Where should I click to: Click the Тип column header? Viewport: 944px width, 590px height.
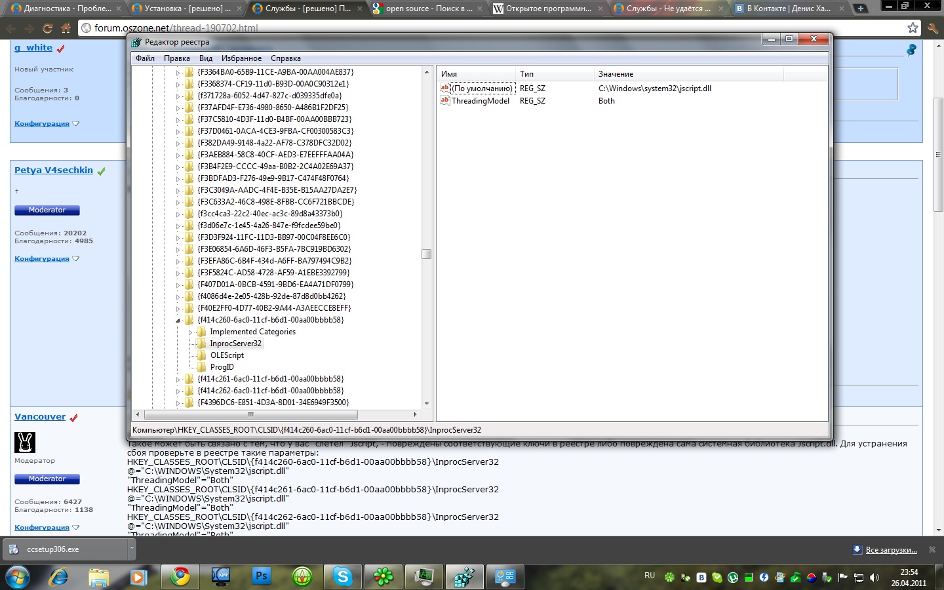pyautogui.click(x=555, y=74)
